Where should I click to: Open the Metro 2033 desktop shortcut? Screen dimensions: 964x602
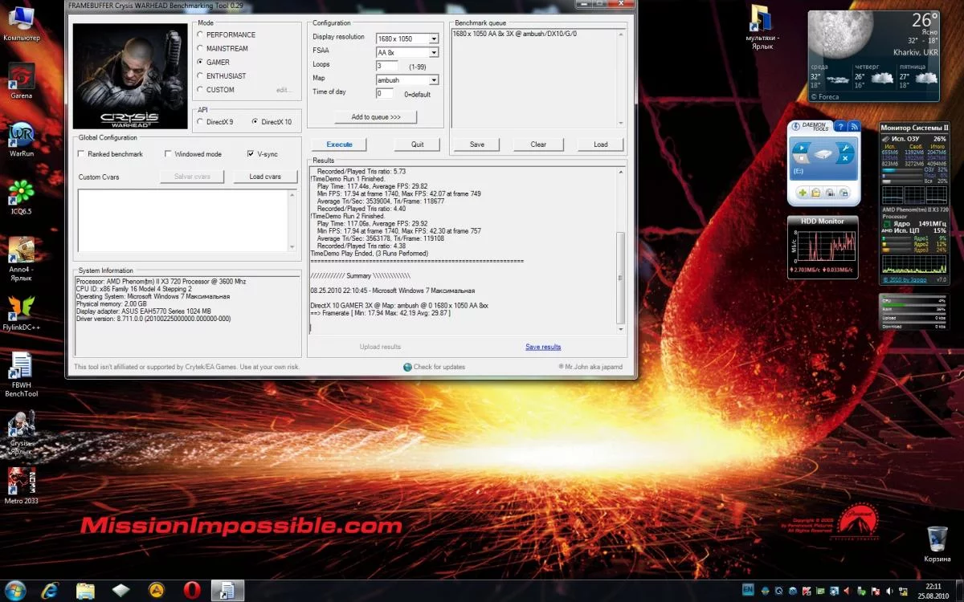(21, 482)
